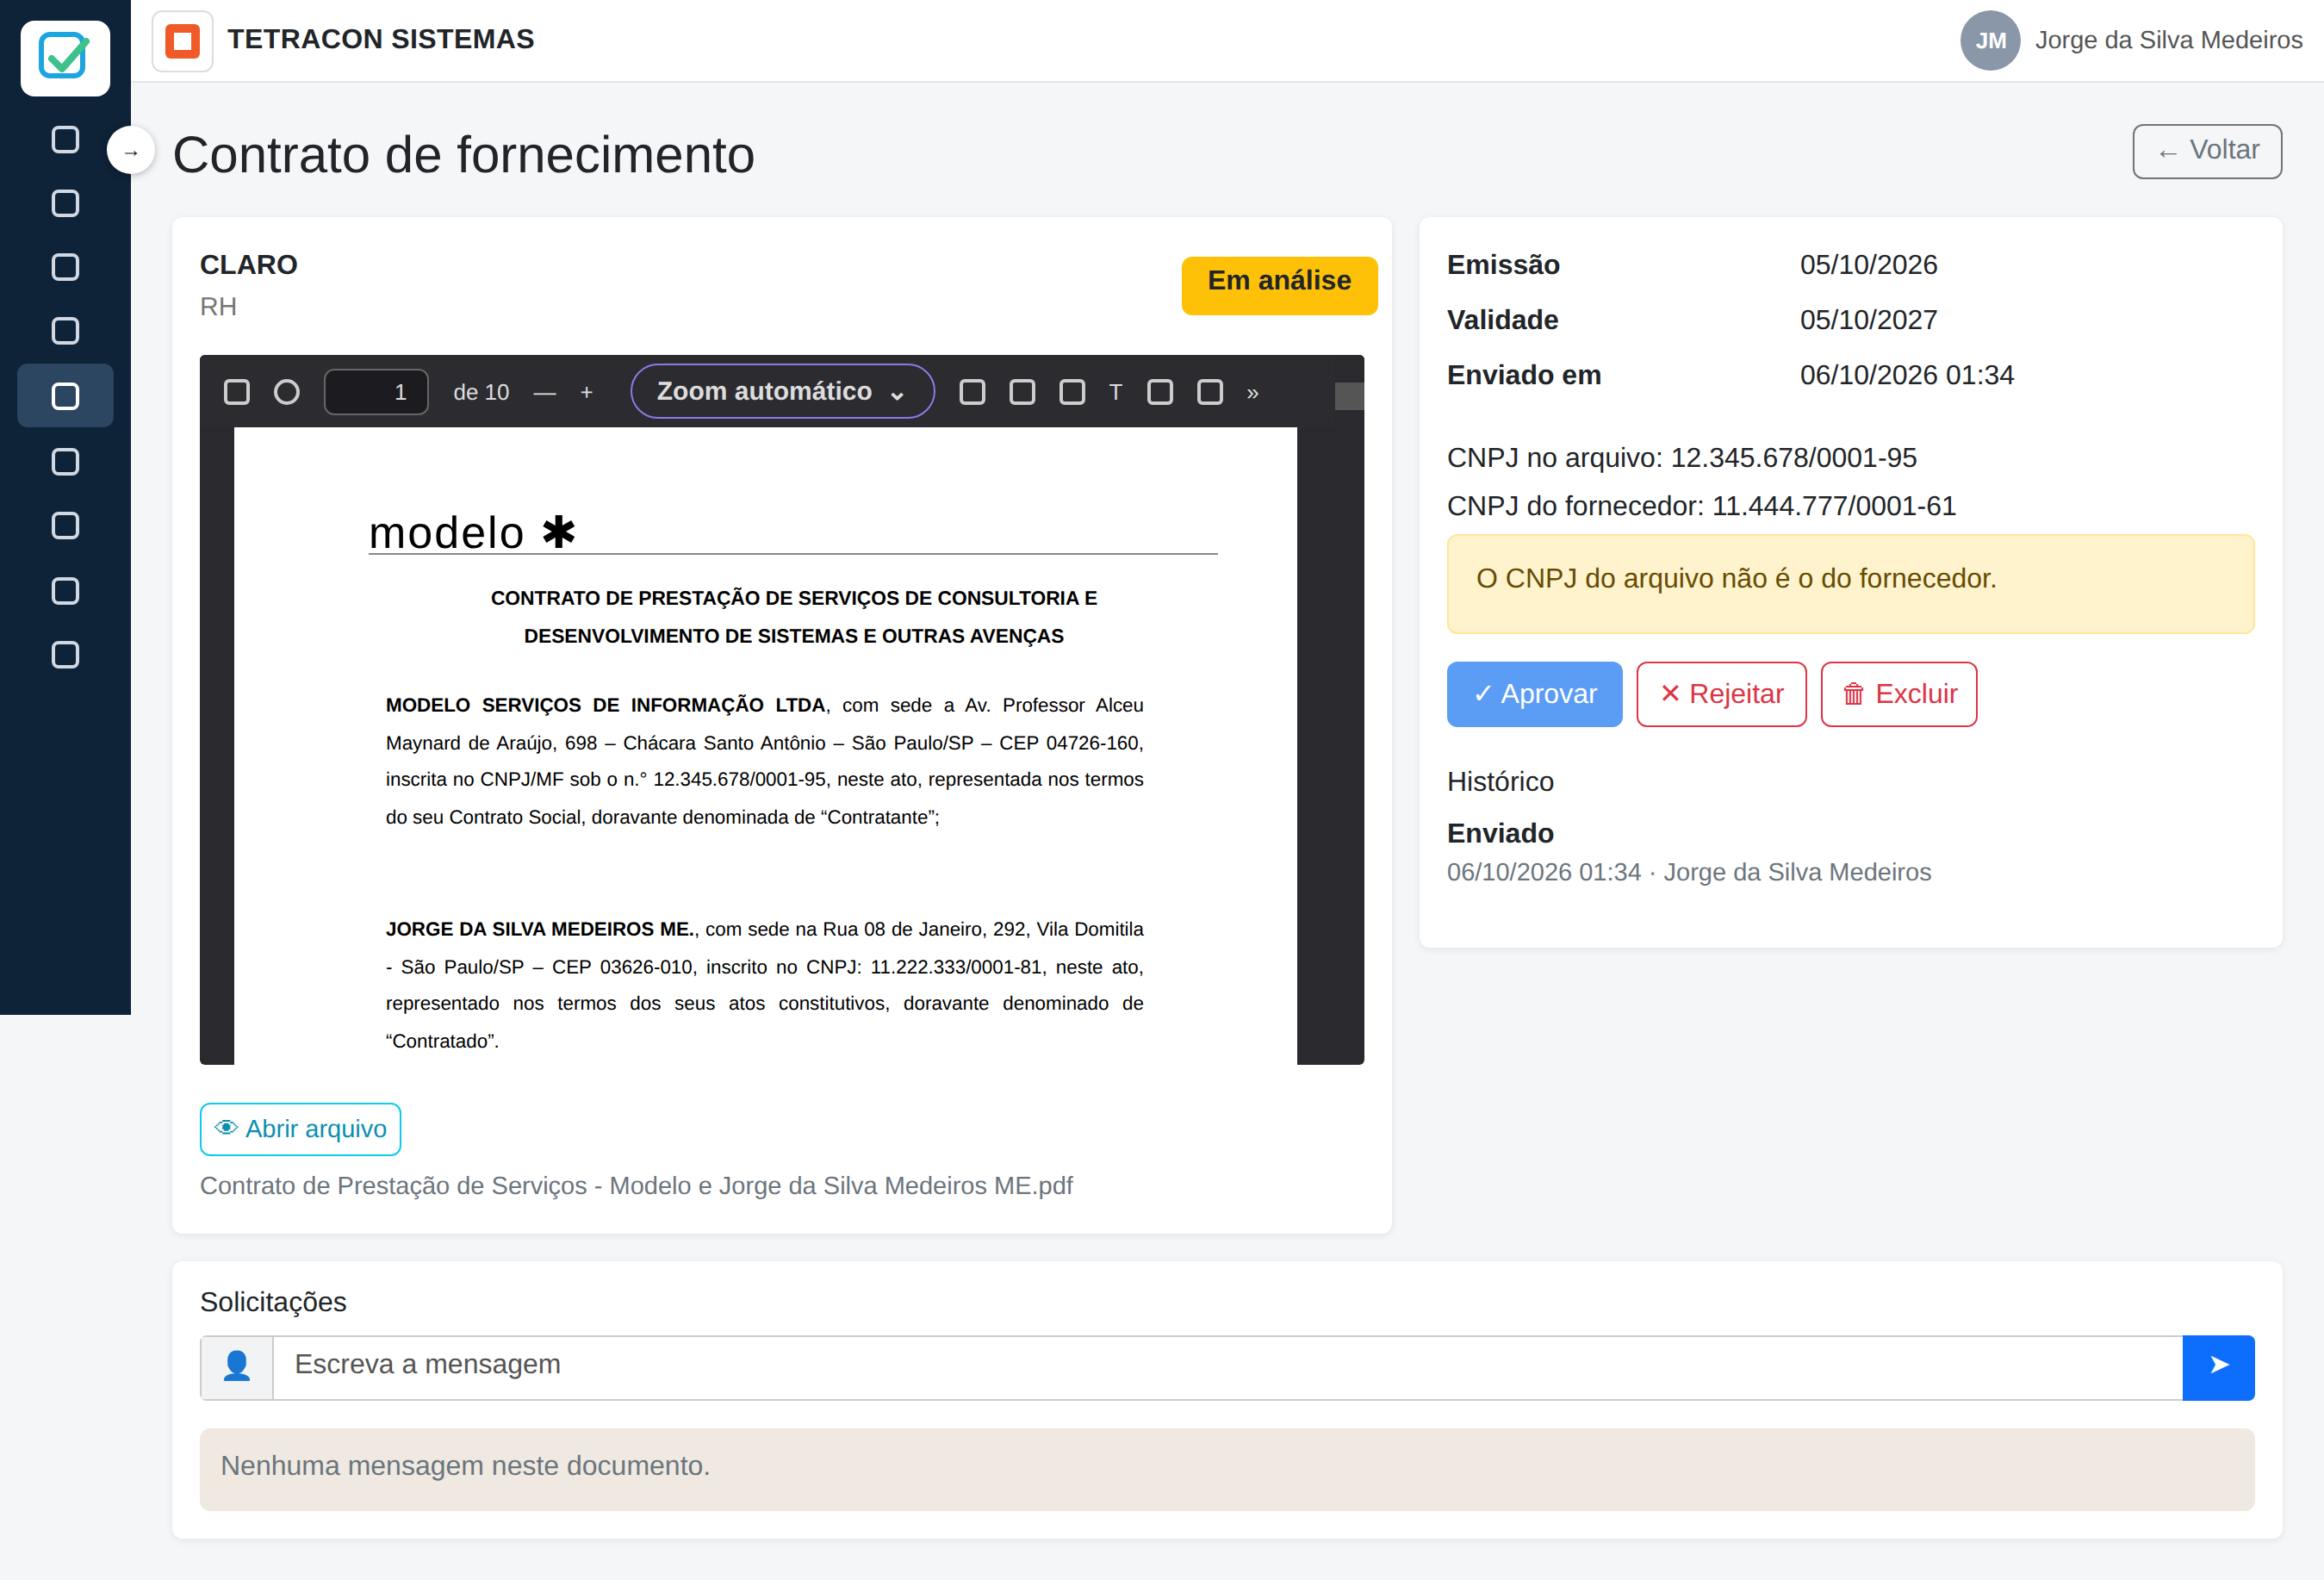Click the Enviado em value 06/10/2026 01:34
This screenshot has width=2324, height=1580.
pos(1906,375)
